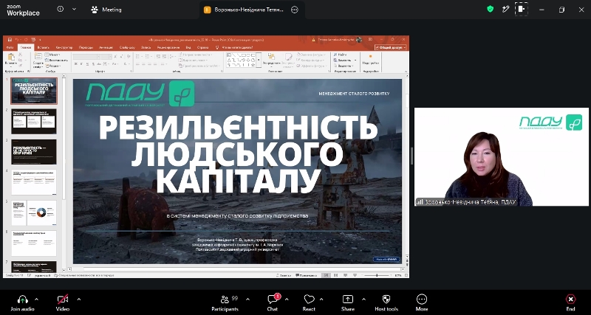Click the Join audio headphone icon
The width and height of the screenshot is (591, 315).
[23, 300]
